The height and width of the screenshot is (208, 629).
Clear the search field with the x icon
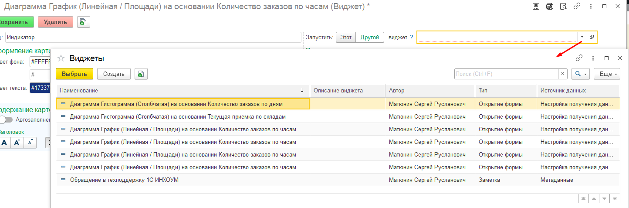coord(563,74)
